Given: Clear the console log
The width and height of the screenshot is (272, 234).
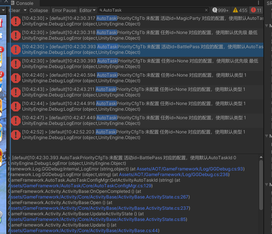Looking at the screenshot, I should 15,10.
